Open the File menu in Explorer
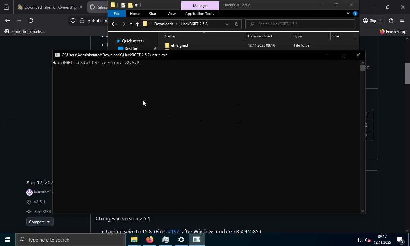The image size is (410, 246). tap(117, 14)
